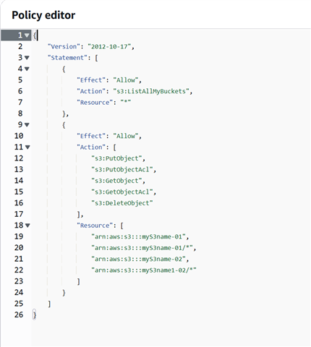Select line number 7 in the gutter
The image size is (311, 347).
coord(20,103)
